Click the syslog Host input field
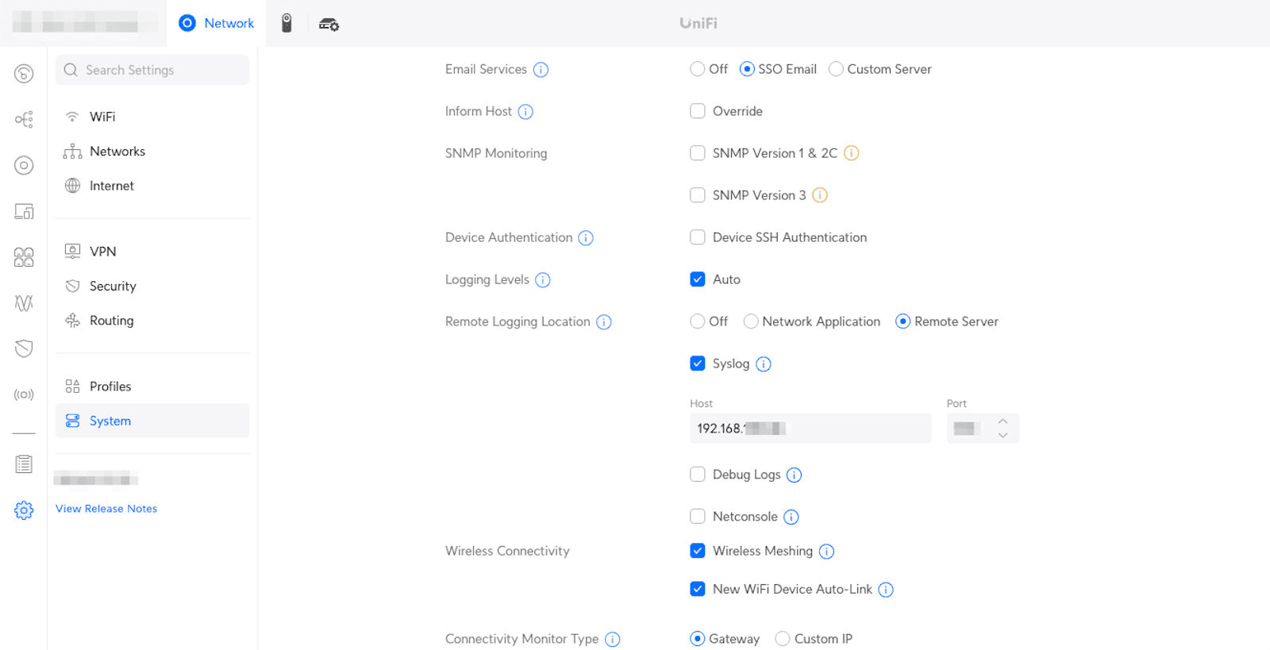 [x=810, y=429]
